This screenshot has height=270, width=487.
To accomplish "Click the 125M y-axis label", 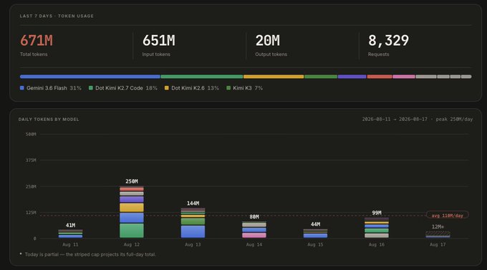I will click(31, 213).
